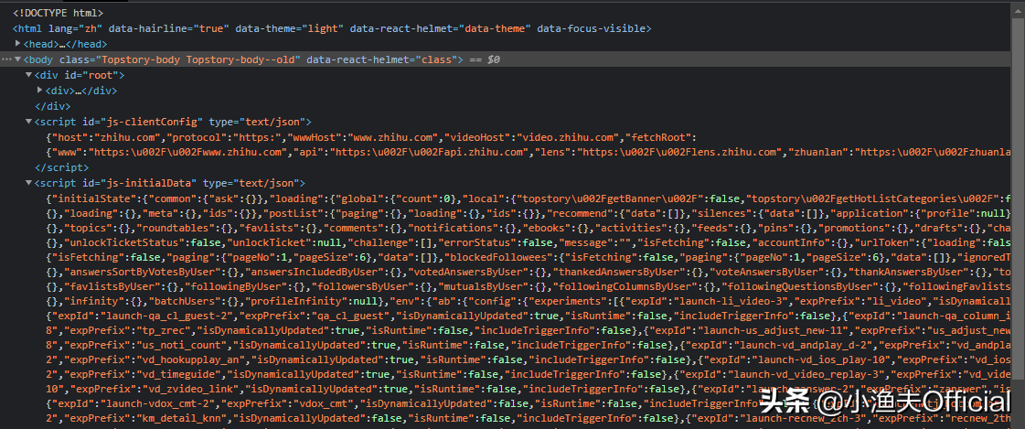Click the JSON line starting with "www":"https:
1025x429 pixels.
[x=530, y=153]
